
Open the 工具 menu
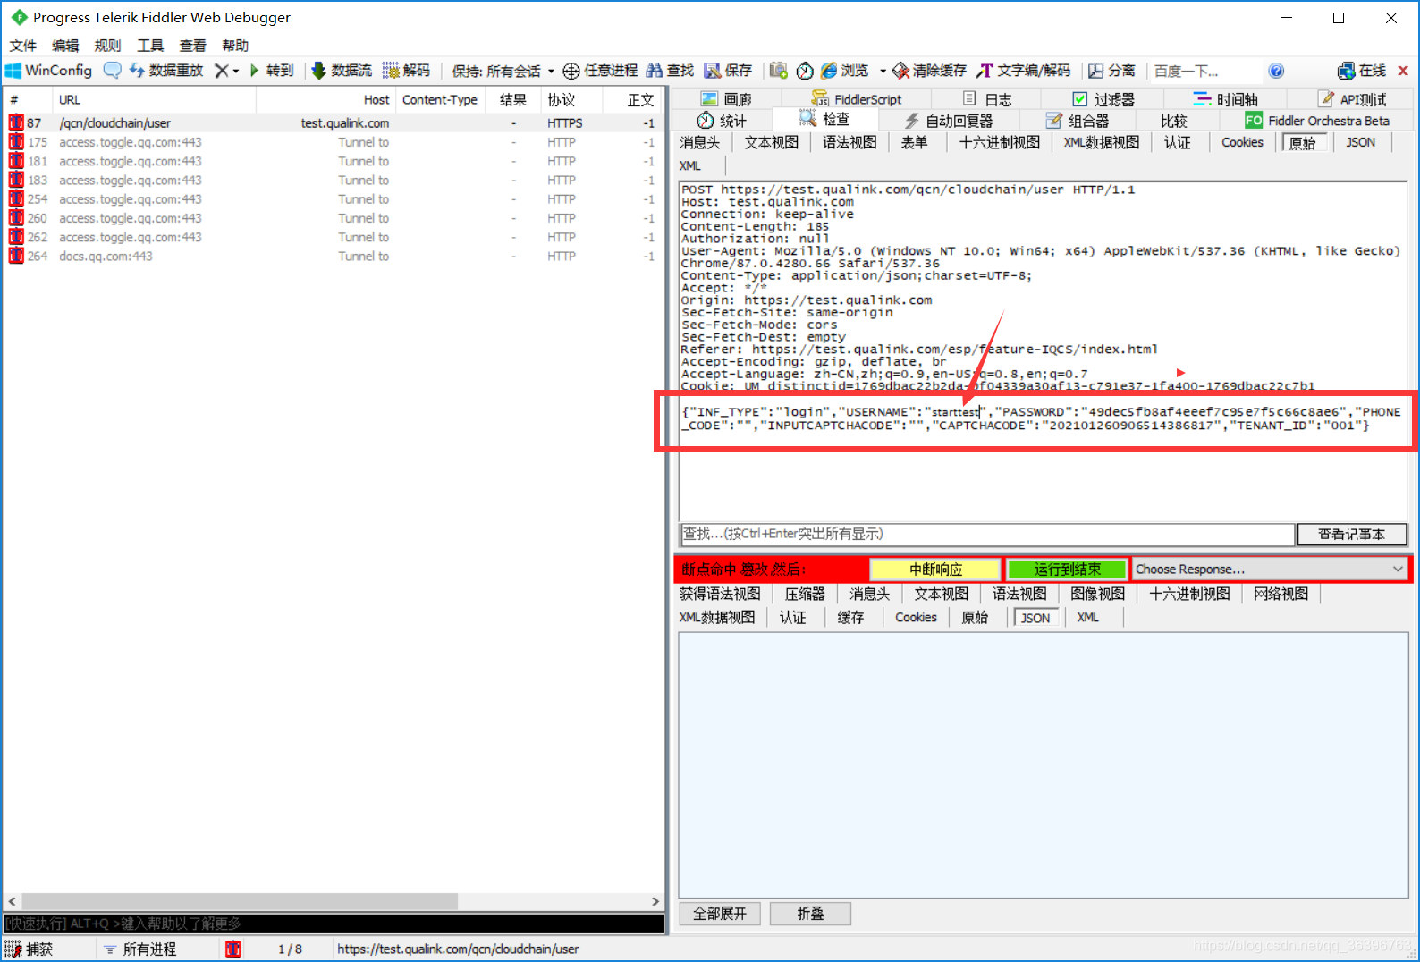click(150, 46)
